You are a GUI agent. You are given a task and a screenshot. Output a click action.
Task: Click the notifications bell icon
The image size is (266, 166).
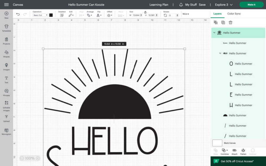point(181,5)
